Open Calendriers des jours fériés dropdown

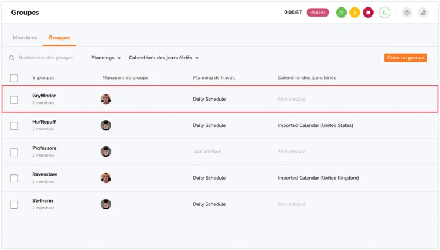pos(164,58)
